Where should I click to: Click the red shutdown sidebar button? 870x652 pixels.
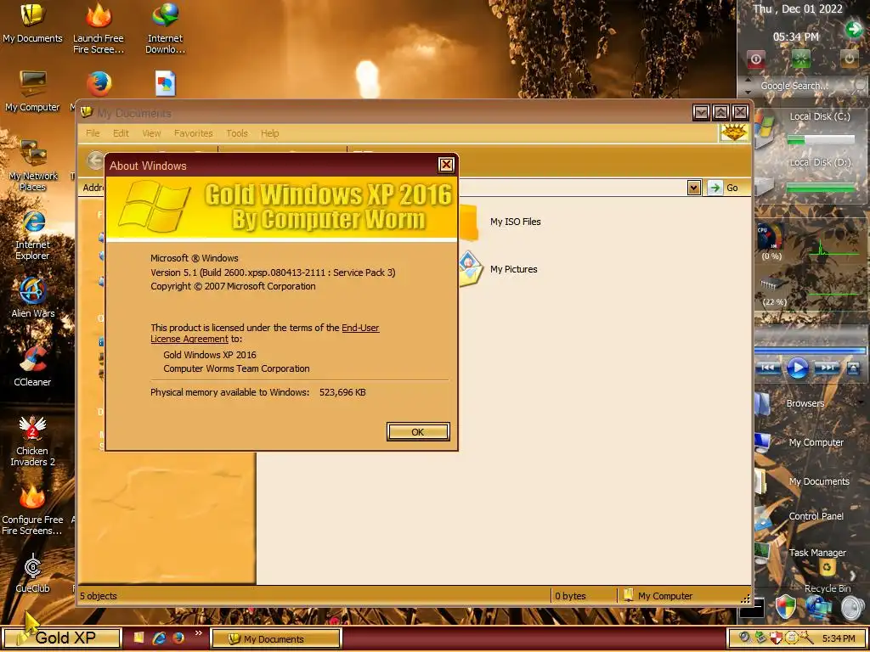pos(755,59)
